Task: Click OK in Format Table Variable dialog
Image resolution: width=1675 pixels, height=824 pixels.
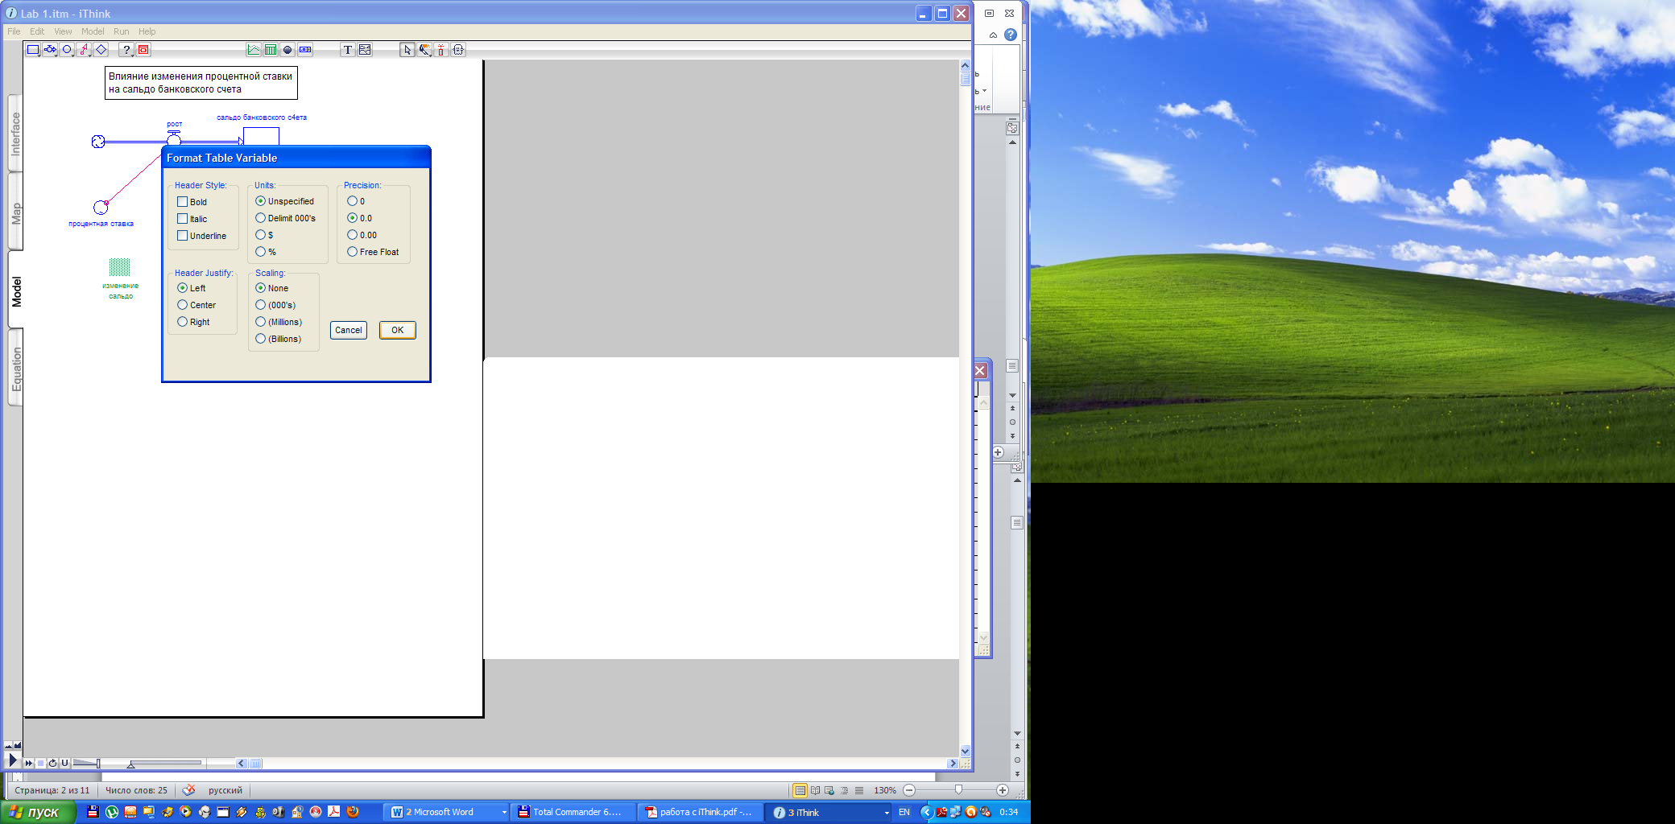Action: point(397,330)
